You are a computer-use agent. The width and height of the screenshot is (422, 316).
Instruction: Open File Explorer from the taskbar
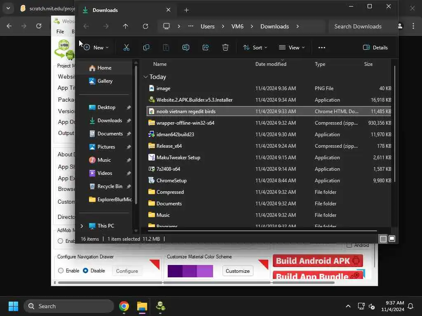click(x=142, y=306)
